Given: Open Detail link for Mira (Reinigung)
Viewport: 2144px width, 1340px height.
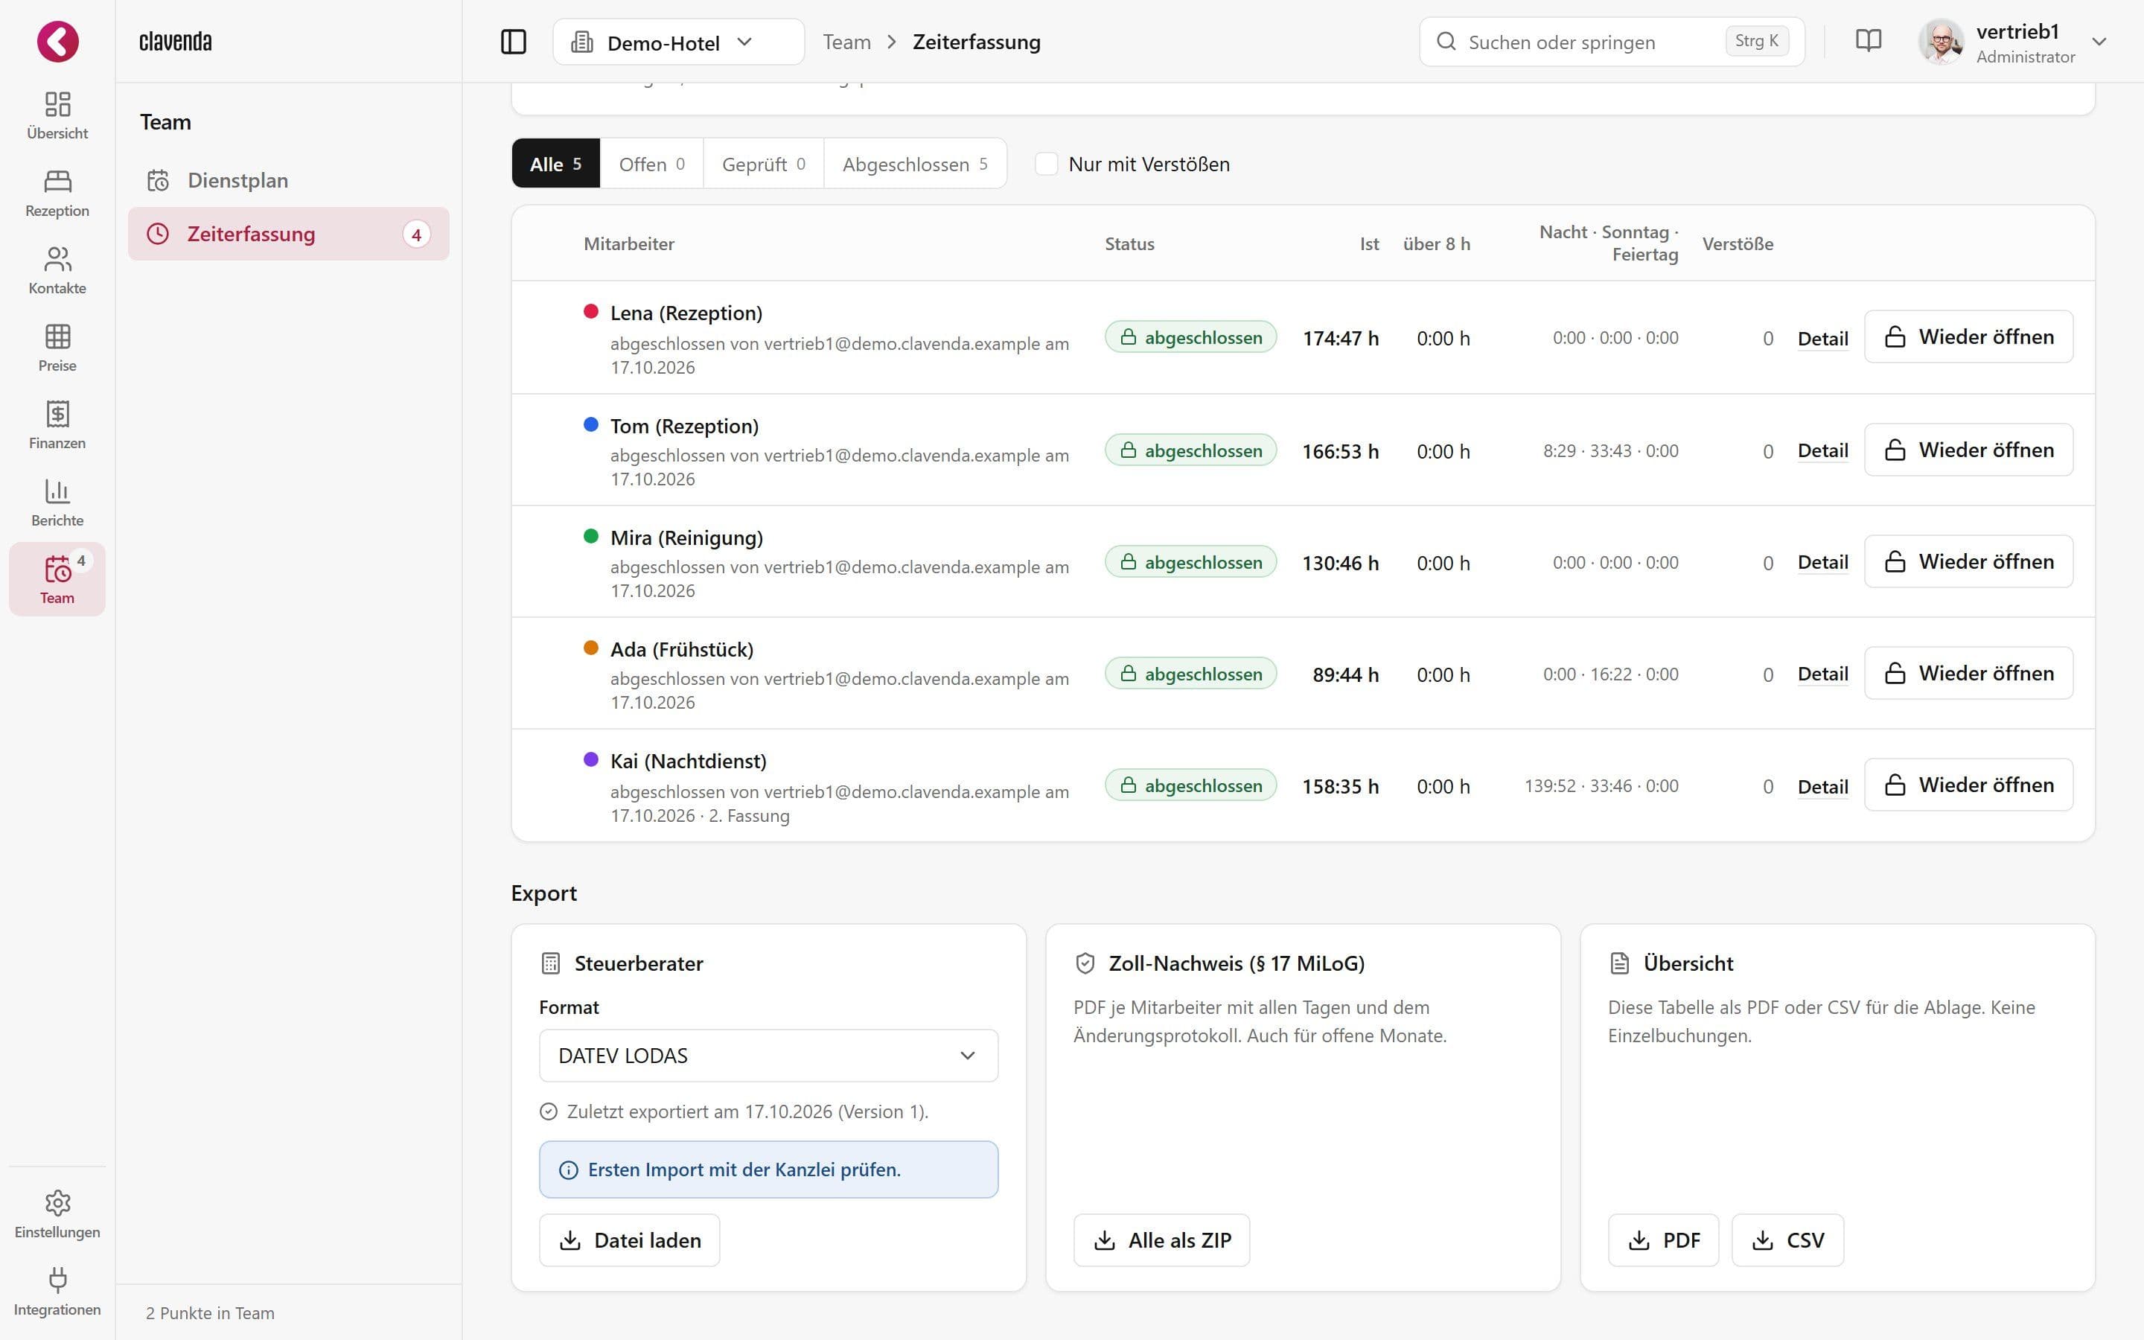Looking at the screenshot, I should (x=1822, y=562).
